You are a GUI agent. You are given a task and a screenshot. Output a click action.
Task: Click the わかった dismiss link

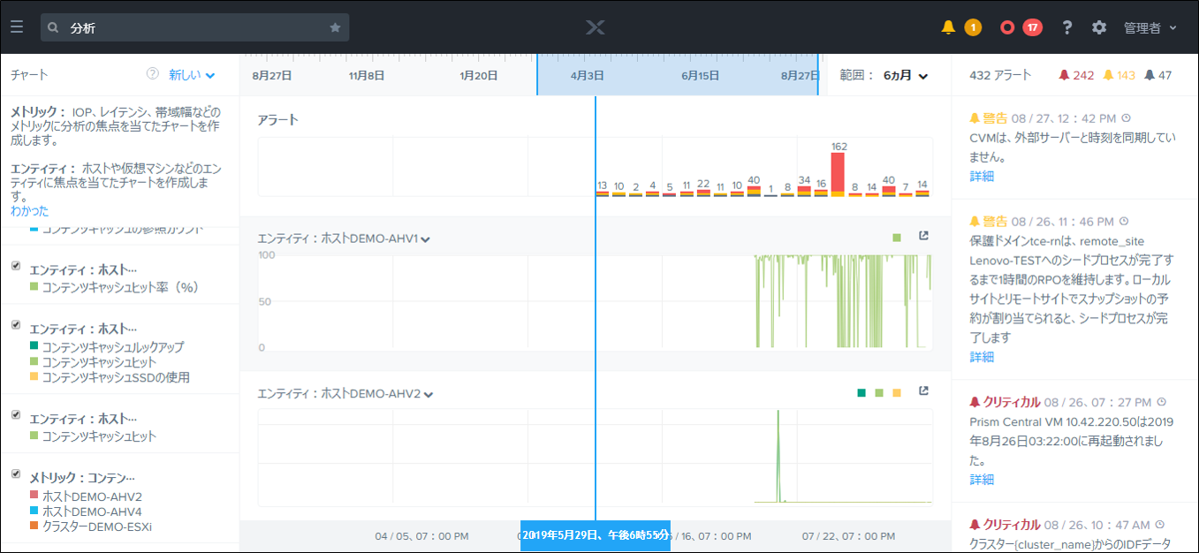pos(30,211)
